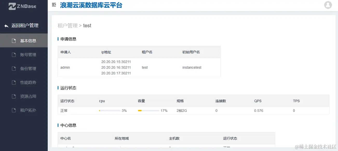338x151 pixels.
Task: Click the 主机数 column header
Action: click(174, 138)
